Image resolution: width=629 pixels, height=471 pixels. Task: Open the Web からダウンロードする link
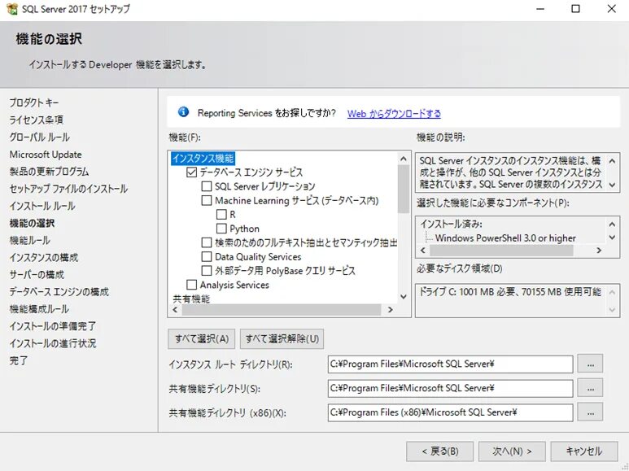tap(394, 114)
